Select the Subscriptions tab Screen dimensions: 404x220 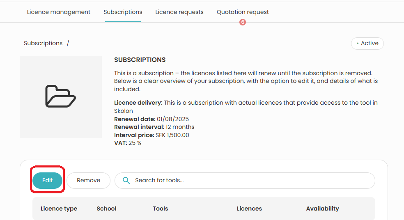123,12
